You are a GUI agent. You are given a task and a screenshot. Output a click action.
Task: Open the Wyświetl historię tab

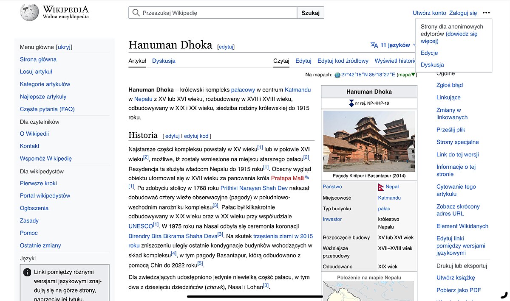click(x=395, y=61)
